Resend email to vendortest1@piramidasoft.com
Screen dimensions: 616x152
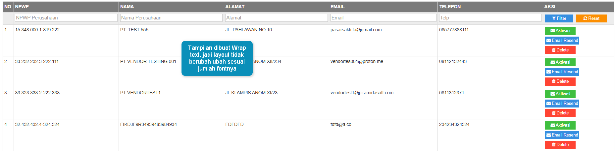562,104
